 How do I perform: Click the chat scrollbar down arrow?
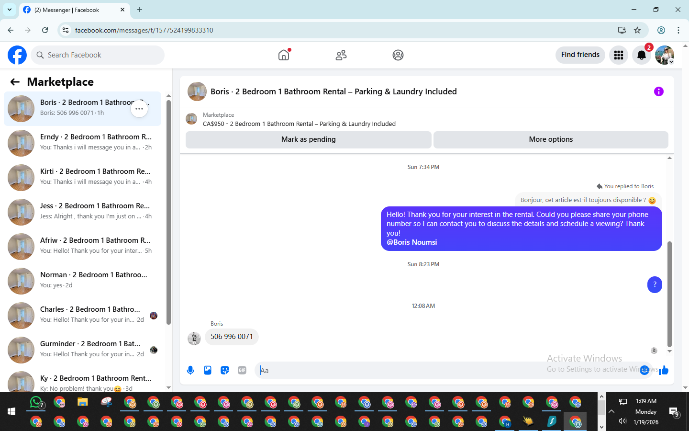(x=669, y=351)
